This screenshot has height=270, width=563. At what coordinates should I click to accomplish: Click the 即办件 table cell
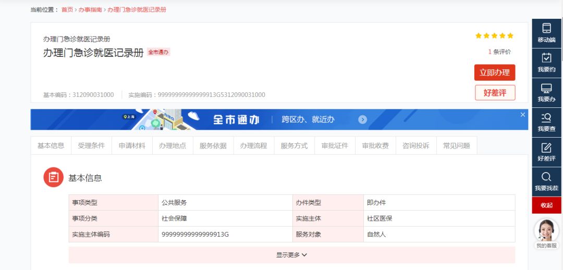point(439,202)
